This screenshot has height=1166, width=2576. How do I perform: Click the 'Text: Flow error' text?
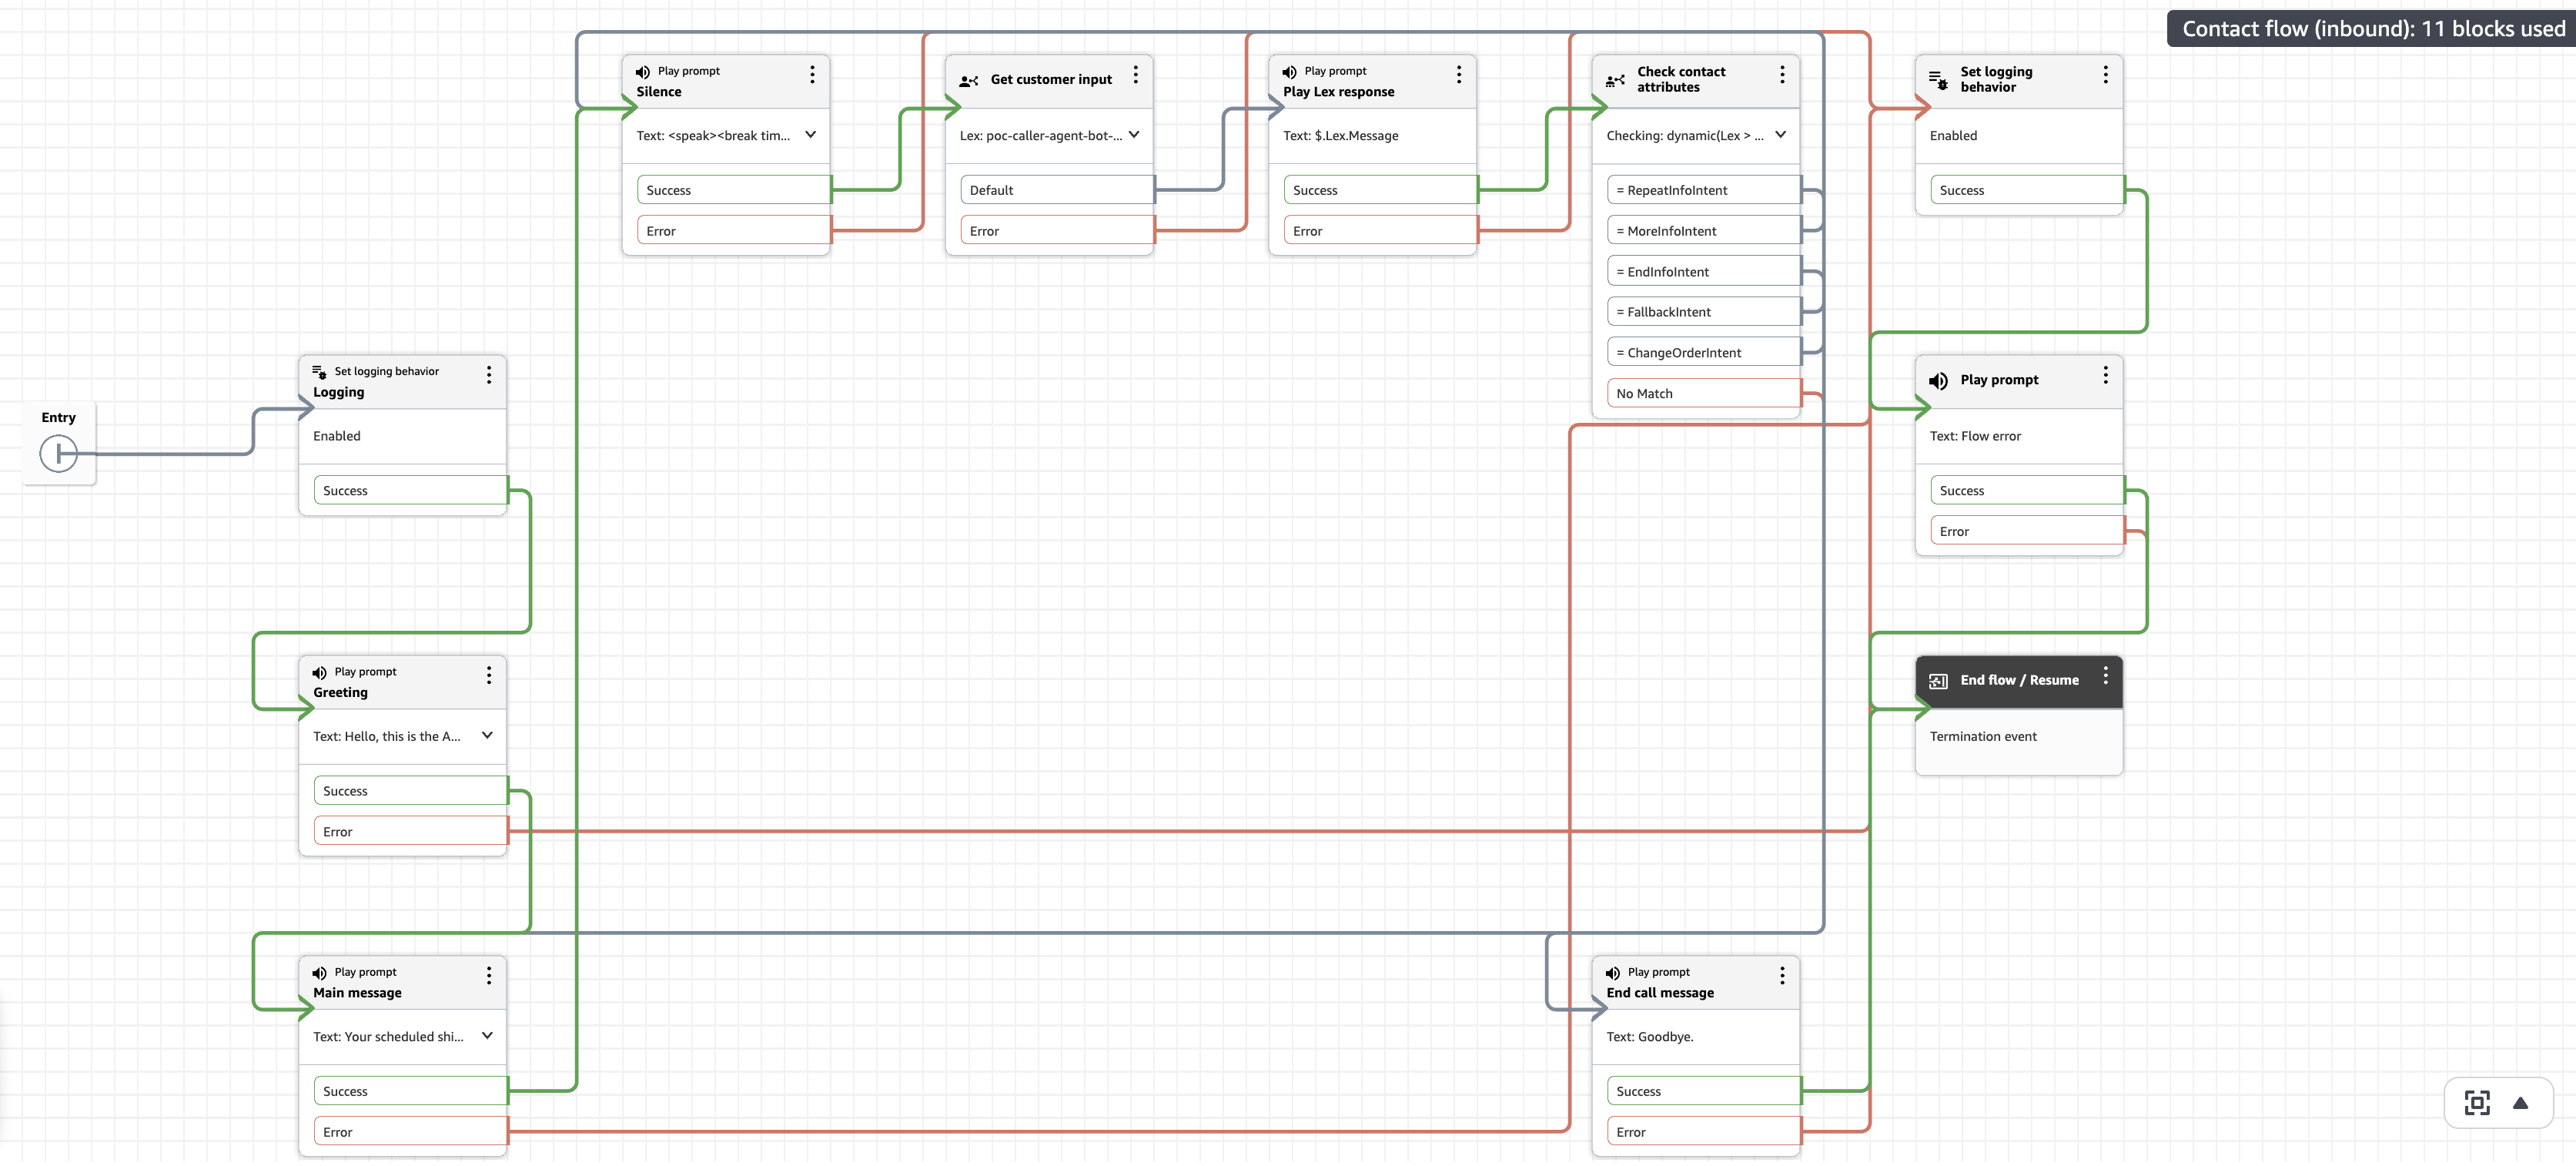[1975, 436]
